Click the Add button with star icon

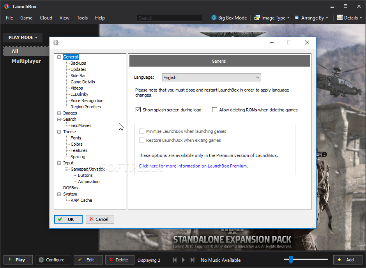point(348,260)
